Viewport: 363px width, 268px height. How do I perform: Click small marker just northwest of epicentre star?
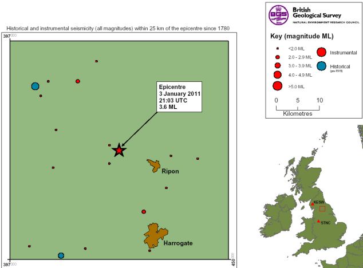coord(109,145)
